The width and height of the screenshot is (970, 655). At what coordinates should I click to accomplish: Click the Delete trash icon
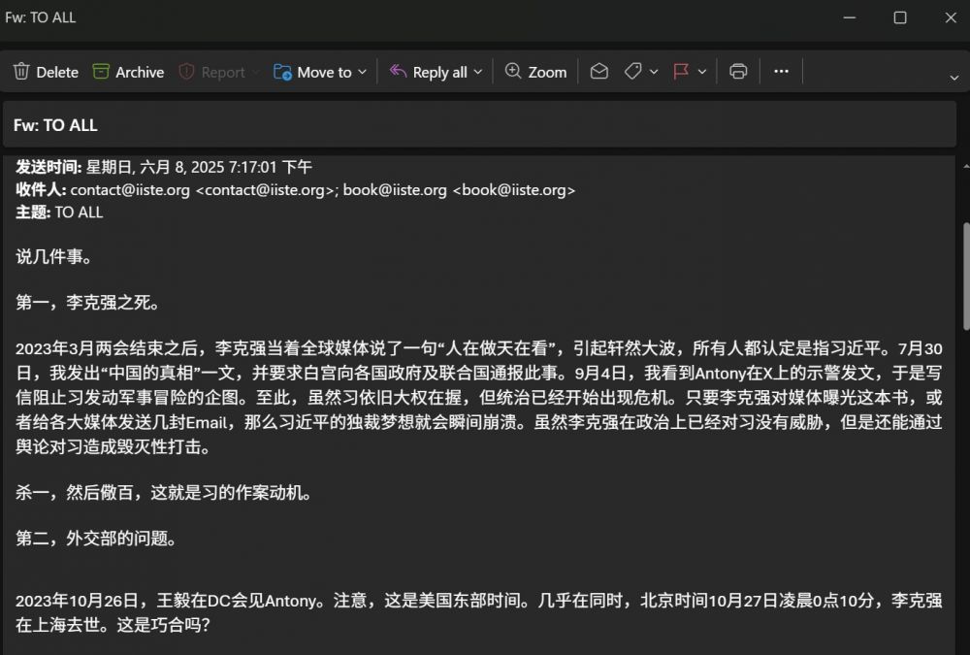[x=21, y=72]
